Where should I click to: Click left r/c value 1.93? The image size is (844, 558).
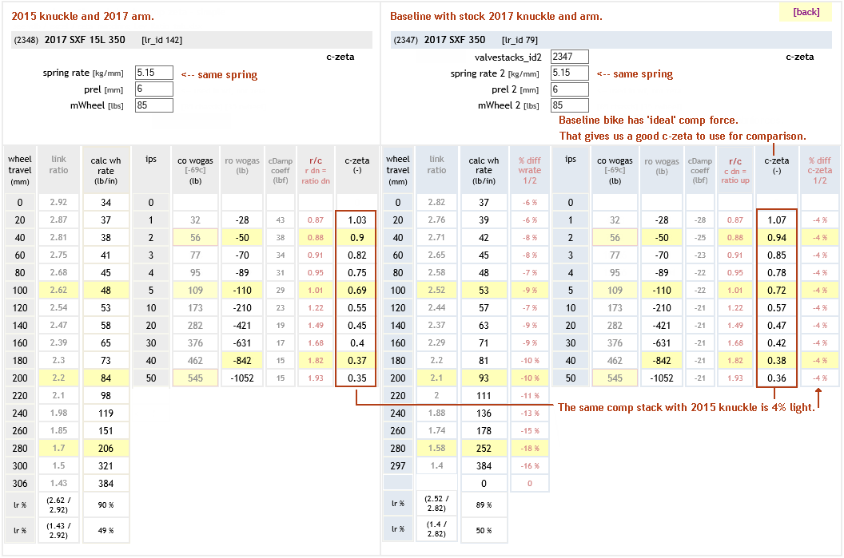[316, 378]
